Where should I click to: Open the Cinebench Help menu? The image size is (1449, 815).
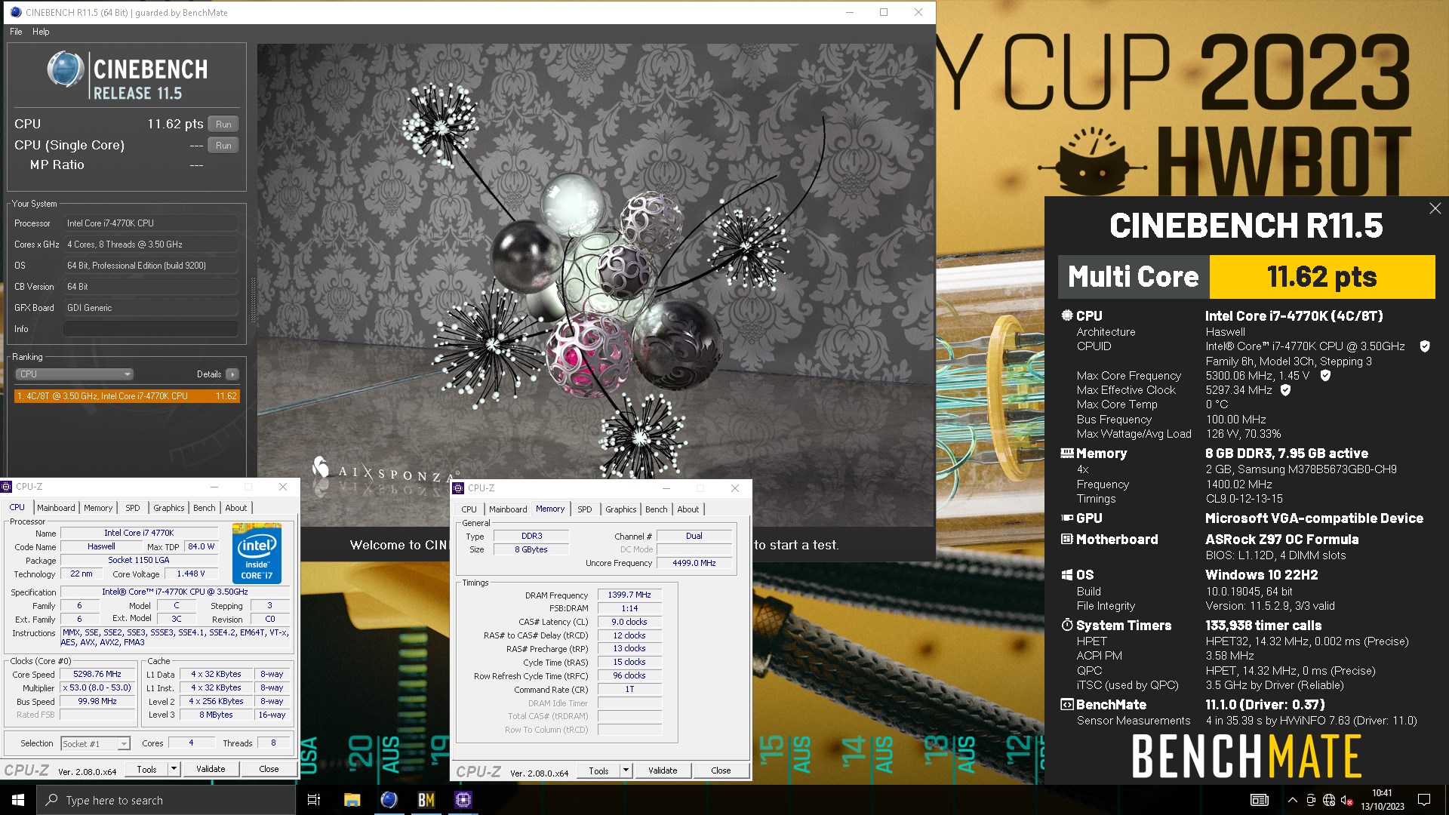tap(41, 32)
